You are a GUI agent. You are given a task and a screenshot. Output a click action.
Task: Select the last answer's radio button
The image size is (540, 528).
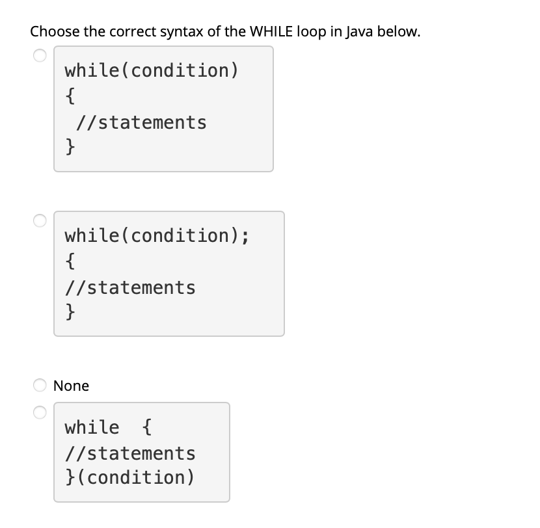click(39, 411)
